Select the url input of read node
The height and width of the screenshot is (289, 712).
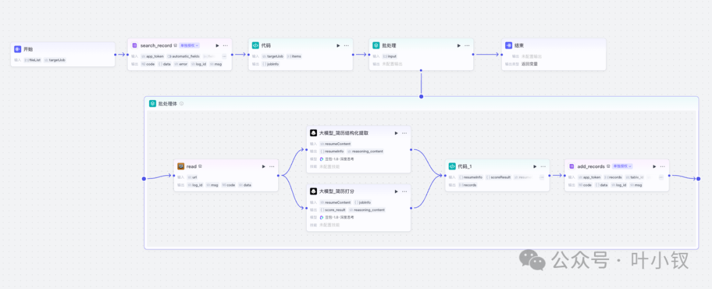[x=192, y=177]
